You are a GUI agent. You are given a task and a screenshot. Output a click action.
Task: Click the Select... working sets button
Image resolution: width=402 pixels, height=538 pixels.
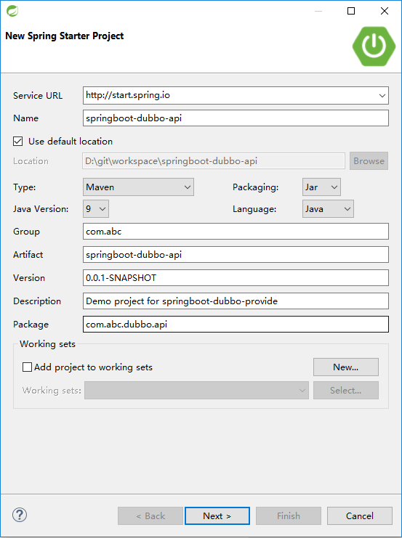click(346, 390)
